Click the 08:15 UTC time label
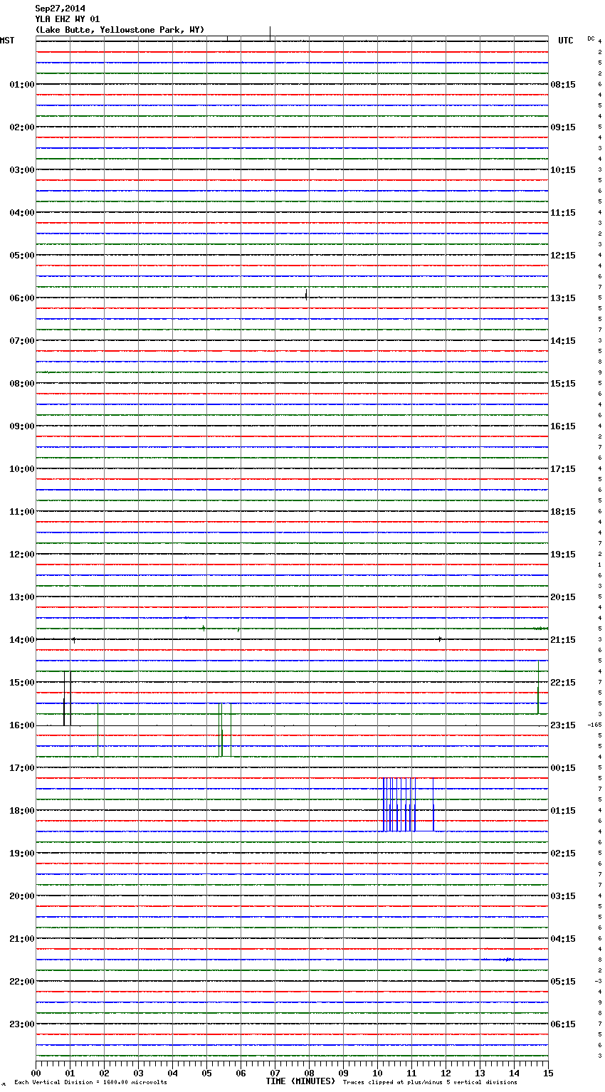Screen dimensions: 605x1092 [563, 85]
